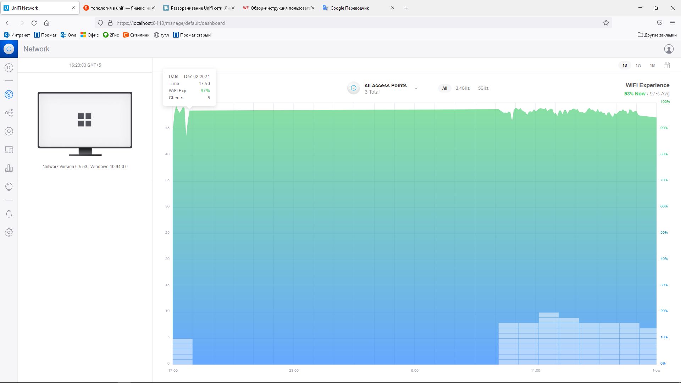Open the Alerts bell icon
Screen dimensions: 681x383
pos(9,214)
